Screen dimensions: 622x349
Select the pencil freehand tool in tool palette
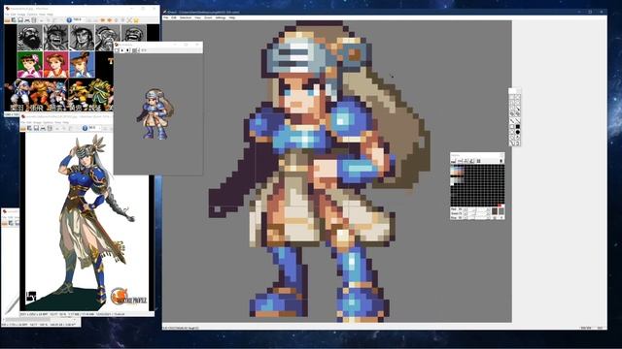pos(512,120)
